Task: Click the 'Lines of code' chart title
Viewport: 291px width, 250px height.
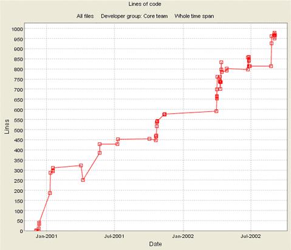Action: [x=145, y=4]
